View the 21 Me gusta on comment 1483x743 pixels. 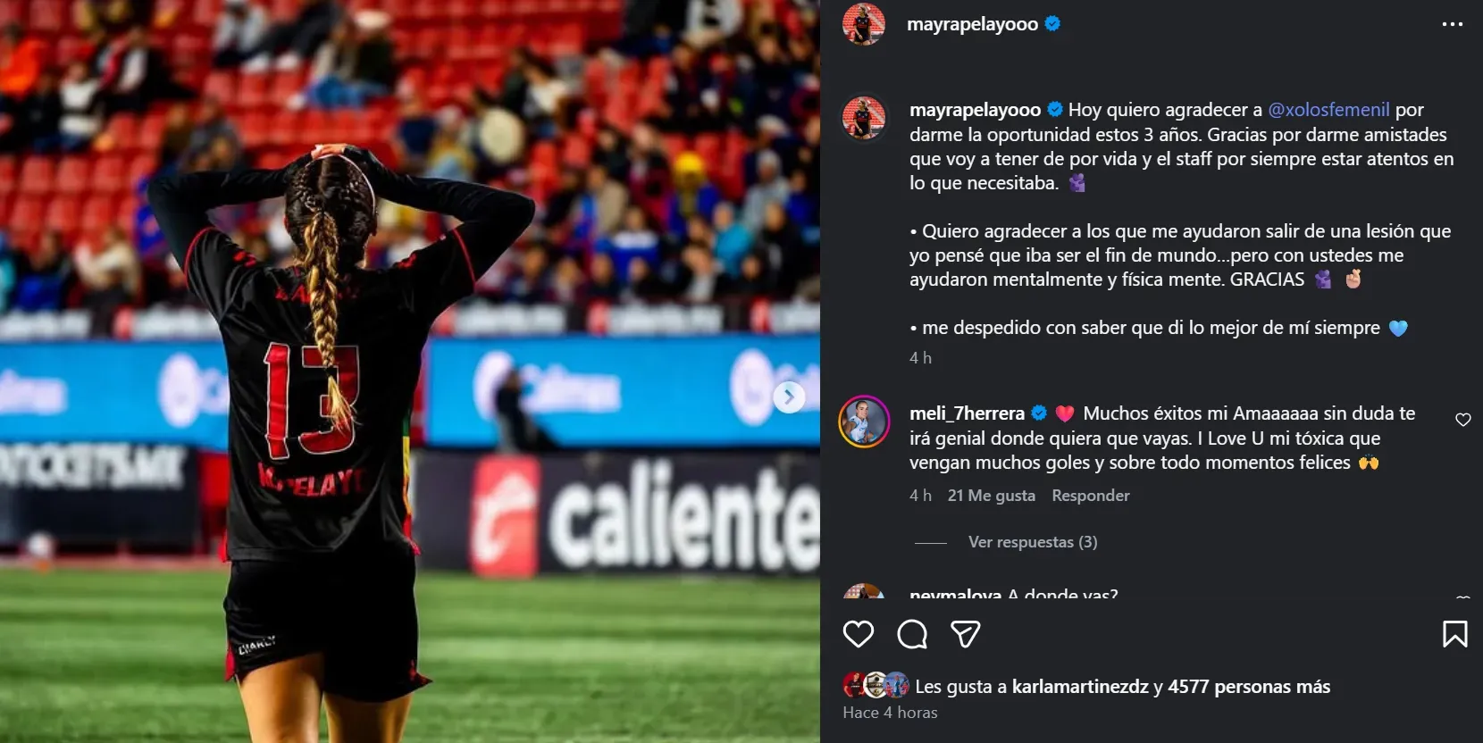click(992, 496)
